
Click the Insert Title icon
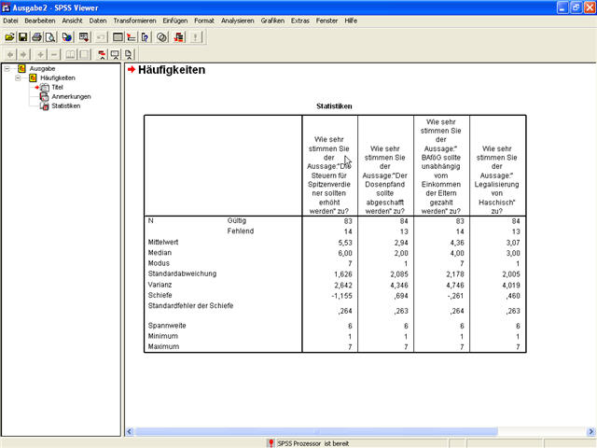pos(115,54)
